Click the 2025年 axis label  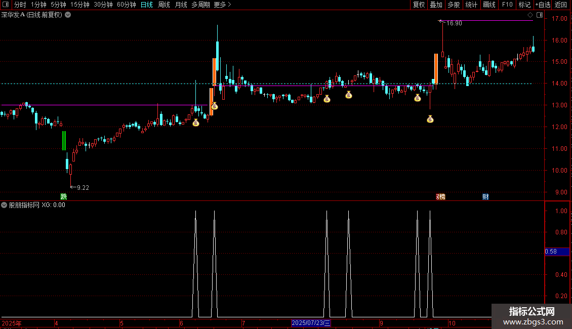[12, 323]
